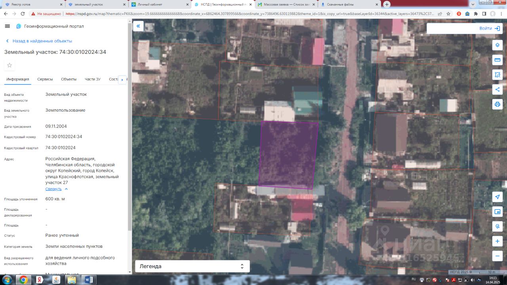The height and width of the screenshot is (285, 507).
Task: Click the Войти login button
Action: (x=491, y=28)
